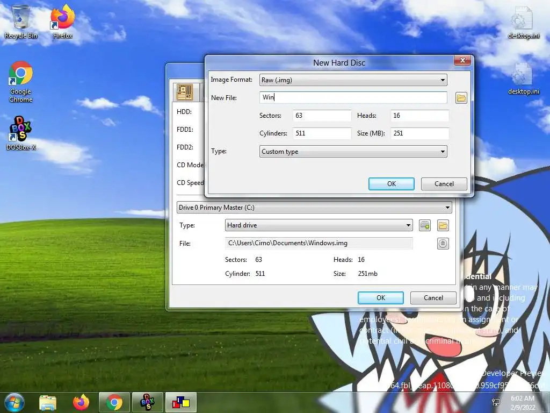Click Cancel in the settings window
The height and width of the screenshot is (413, 550).
click(x=433, y=298)
